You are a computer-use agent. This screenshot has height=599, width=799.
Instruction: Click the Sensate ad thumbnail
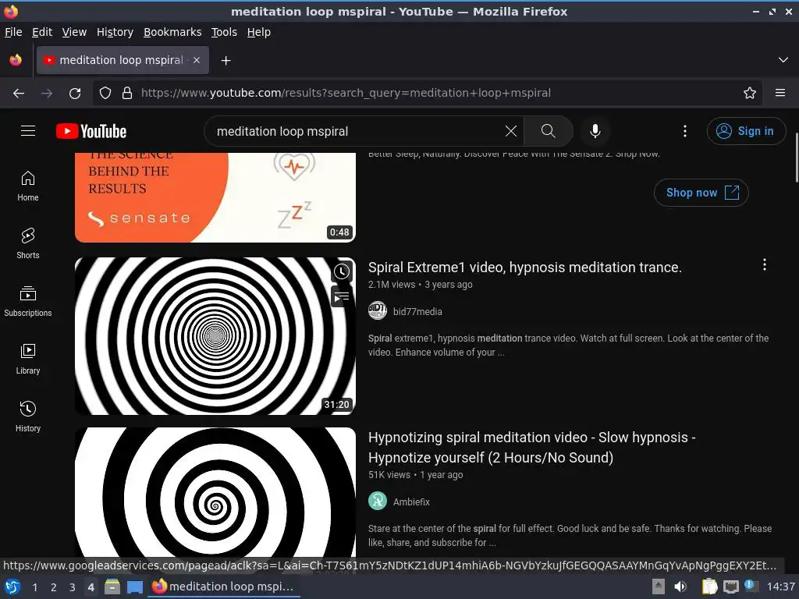click(215, 197)
